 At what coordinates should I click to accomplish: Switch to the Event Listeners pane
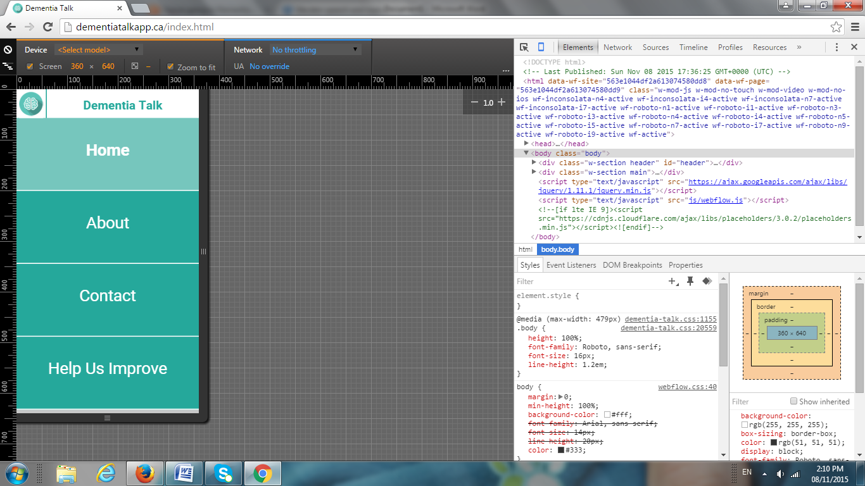pyautogui.click(x=571, y=265)
